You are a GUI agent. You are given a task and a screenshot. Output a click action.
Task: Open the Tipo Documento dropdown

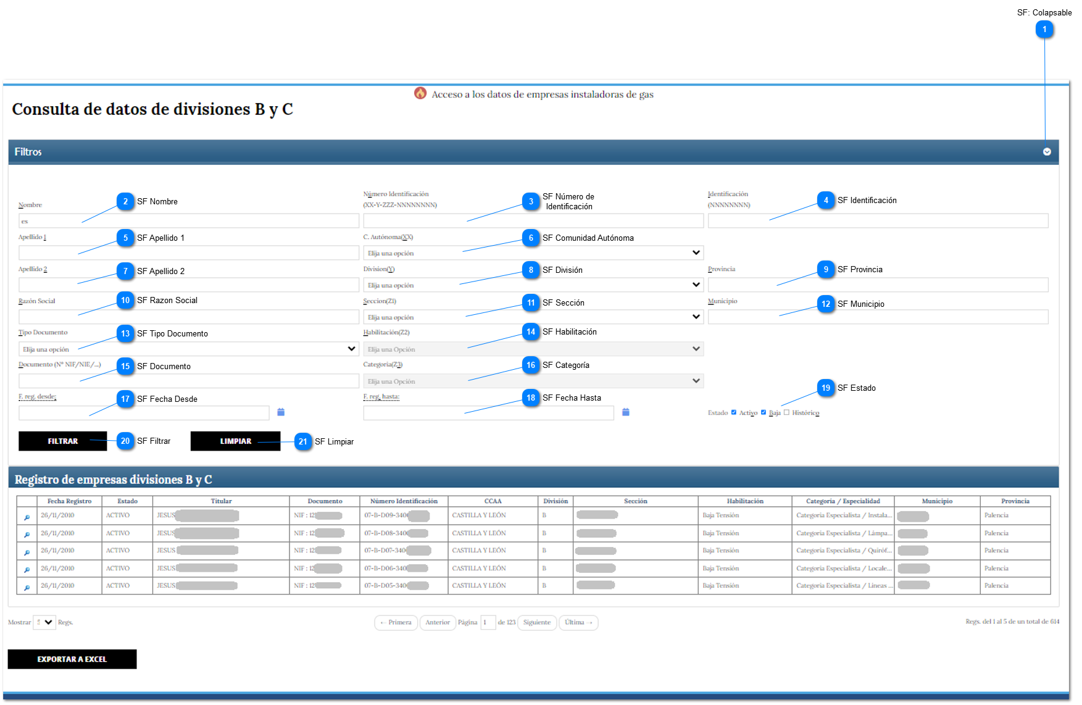(x=189, y=349)
